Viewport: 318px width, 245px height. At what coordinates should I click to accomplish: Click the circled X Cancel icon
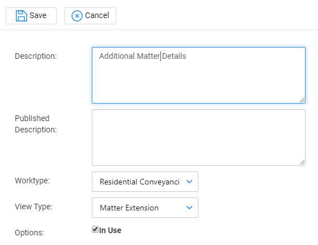(x=77, y=16)
